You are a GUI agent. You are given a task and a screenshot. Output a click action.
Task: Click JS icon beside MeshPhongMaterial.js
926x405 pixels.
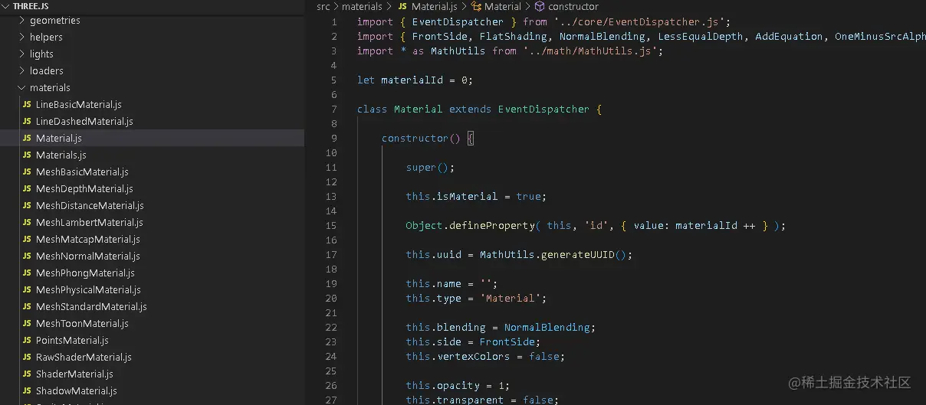point(27,273)
